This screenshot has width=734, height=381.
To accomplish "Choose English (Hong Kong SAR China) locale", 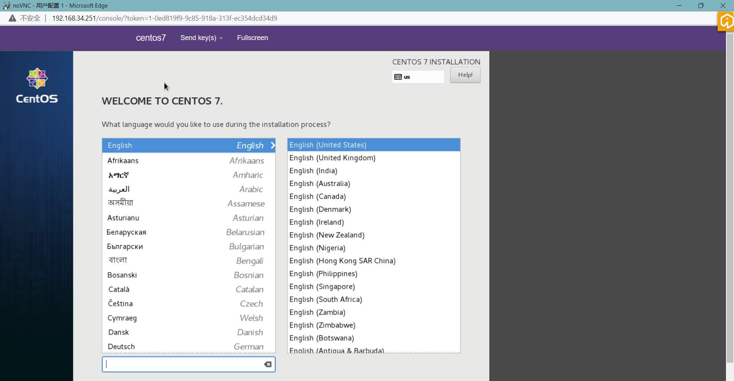I will pos(373,261).
